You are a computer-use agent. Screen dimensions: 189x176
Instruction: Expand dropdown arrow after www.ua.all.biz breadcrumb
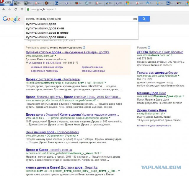pyautogui.click(x=110, y=118)
